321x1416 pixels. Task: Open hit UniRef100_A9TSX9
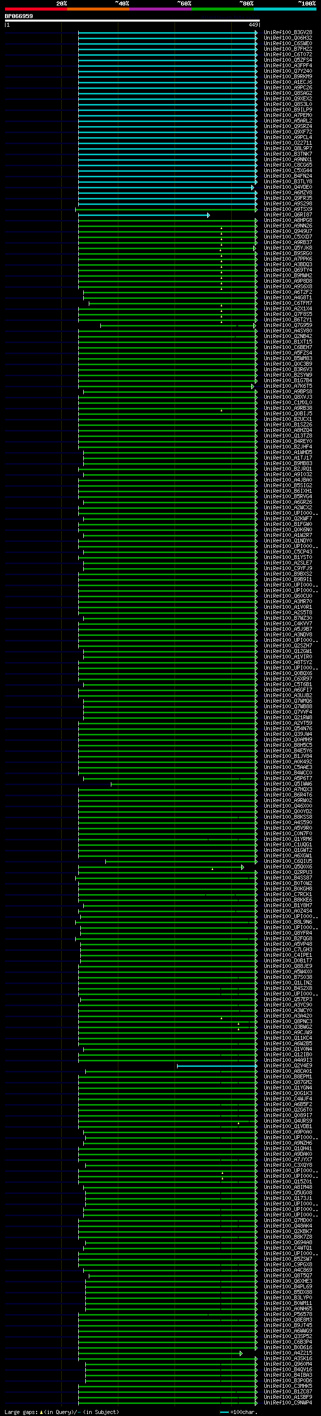[x=287, y=209]
